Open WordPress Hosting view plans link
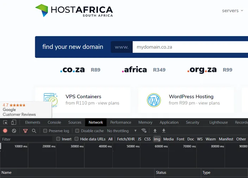Image resolution: width=248 pixels, height=178 pixels. [209, 103]
